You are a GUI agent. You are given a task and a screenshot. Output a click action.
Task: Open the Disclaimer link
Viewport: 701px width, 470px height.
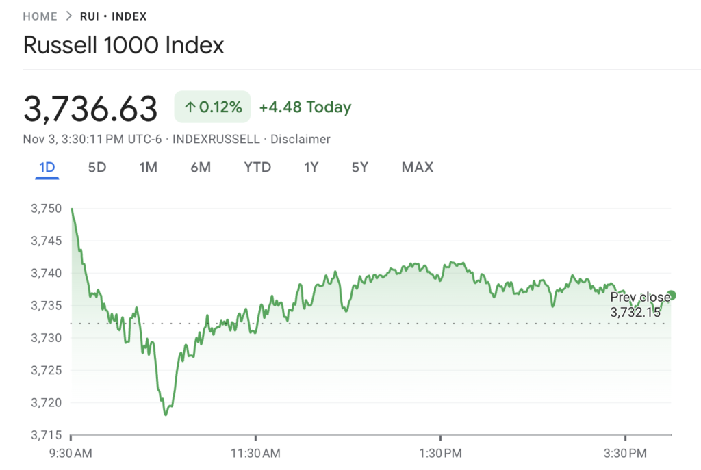(x=302, y=139)
